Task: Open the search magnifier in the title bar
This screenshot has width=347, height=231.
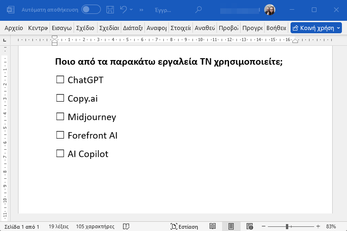Action: pos(198,10)
